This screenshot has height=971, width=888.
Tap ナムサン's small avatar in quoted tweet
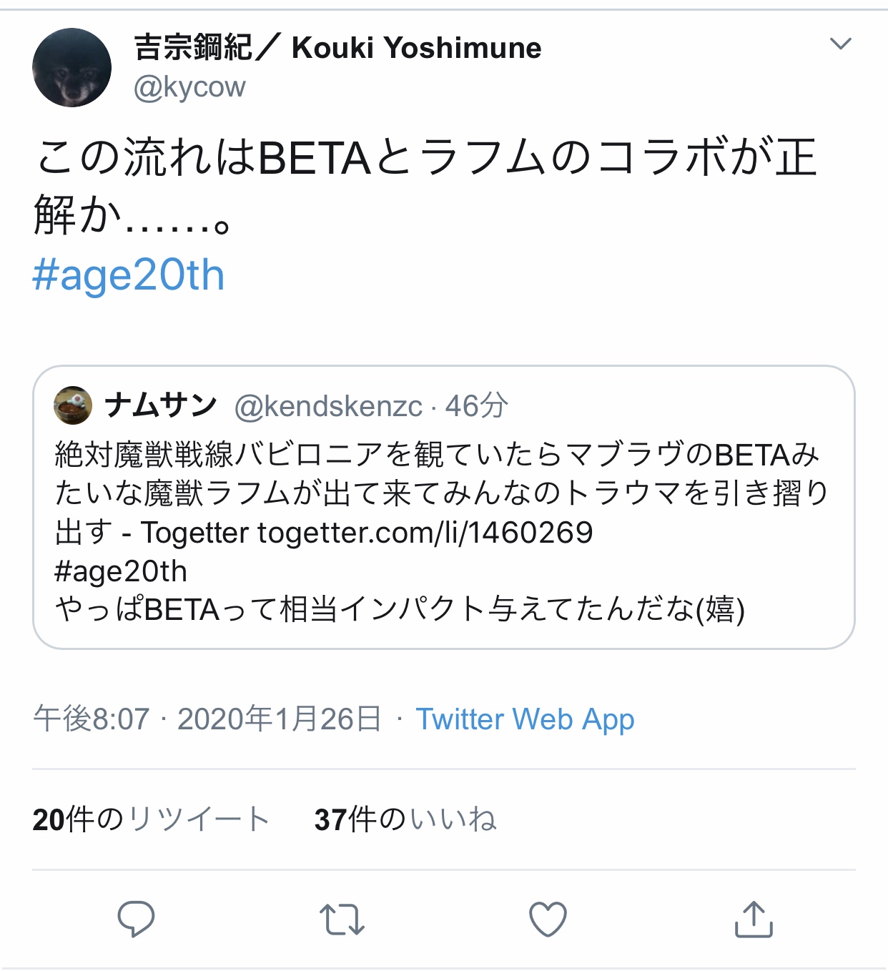click(73, 405)
